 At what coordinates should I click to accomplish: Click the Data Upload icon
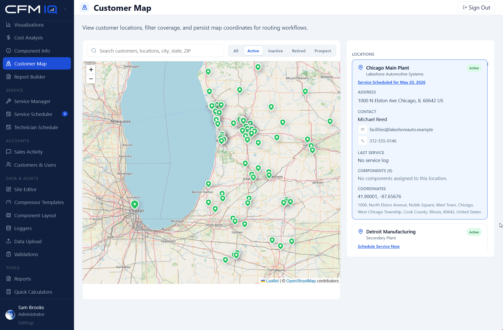coord(9,241)
